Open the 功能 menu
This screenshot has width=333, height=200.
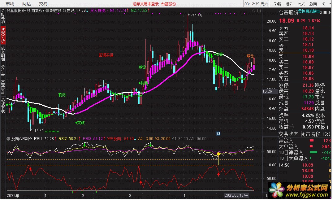tap(278, 4)
